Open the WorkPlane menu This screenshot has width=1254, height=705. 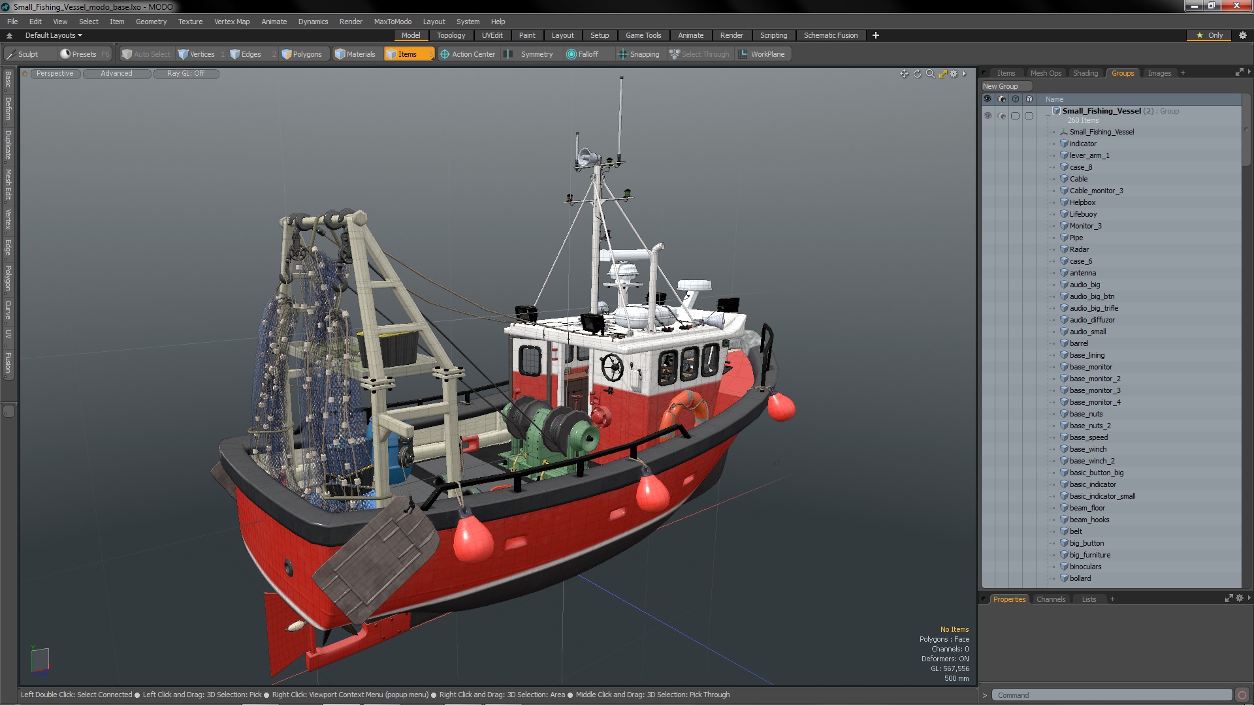(762, 54)
